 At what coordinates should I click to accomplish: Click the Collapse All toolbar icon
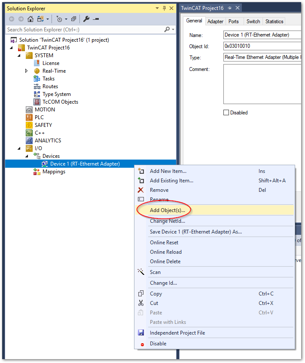[x=73, y=19]
